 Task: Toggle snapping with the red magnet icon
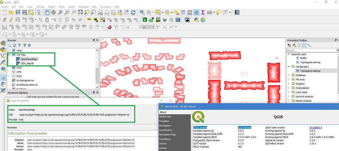coord(109,27)
